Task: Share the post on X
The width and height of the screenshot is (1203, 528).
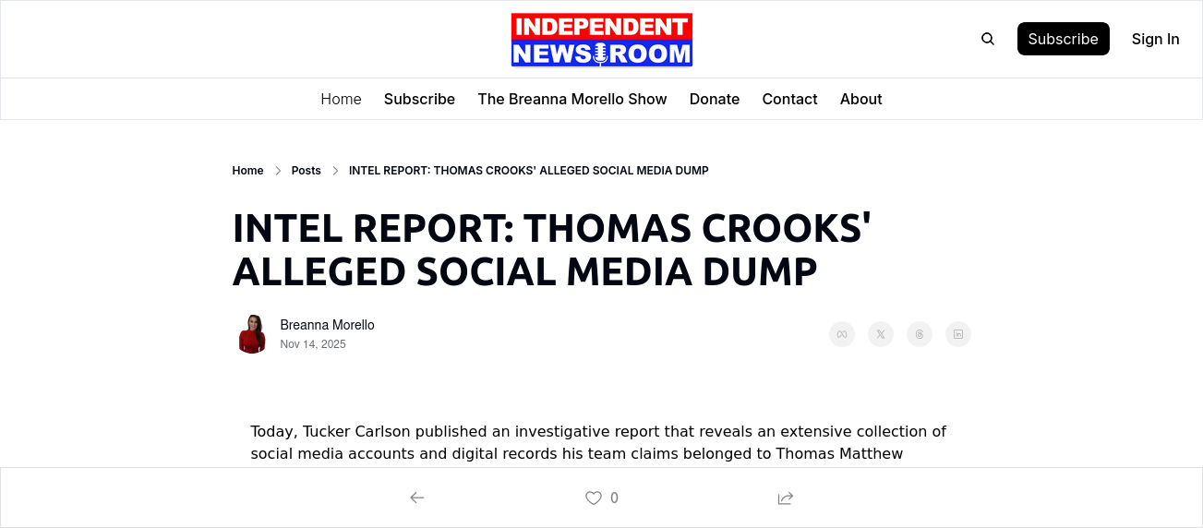Action: (x=881, y=334)
